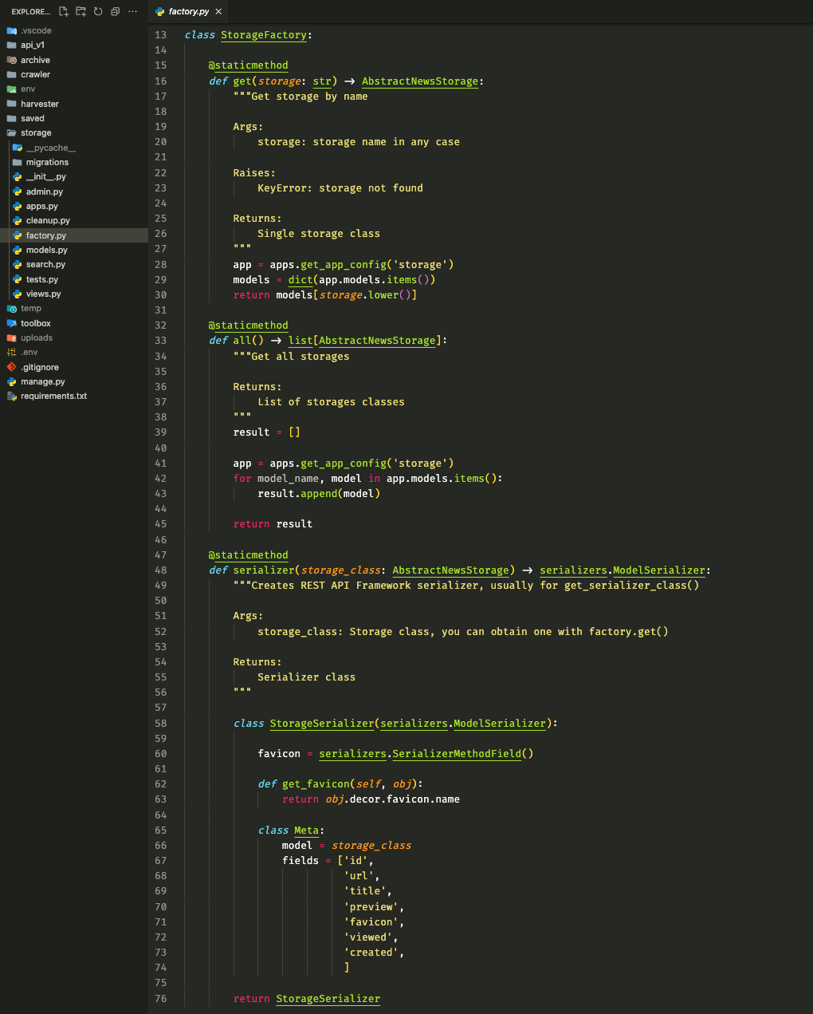The image size is (813, 1014).
Task: Select the factory.py editor tab
Action: (189, 12)
